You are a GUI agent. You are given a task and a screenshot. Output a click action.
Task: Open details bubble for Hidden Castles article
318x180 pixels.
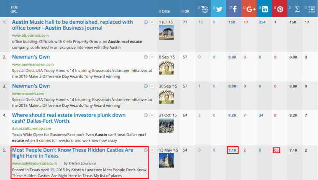[146, 150]
